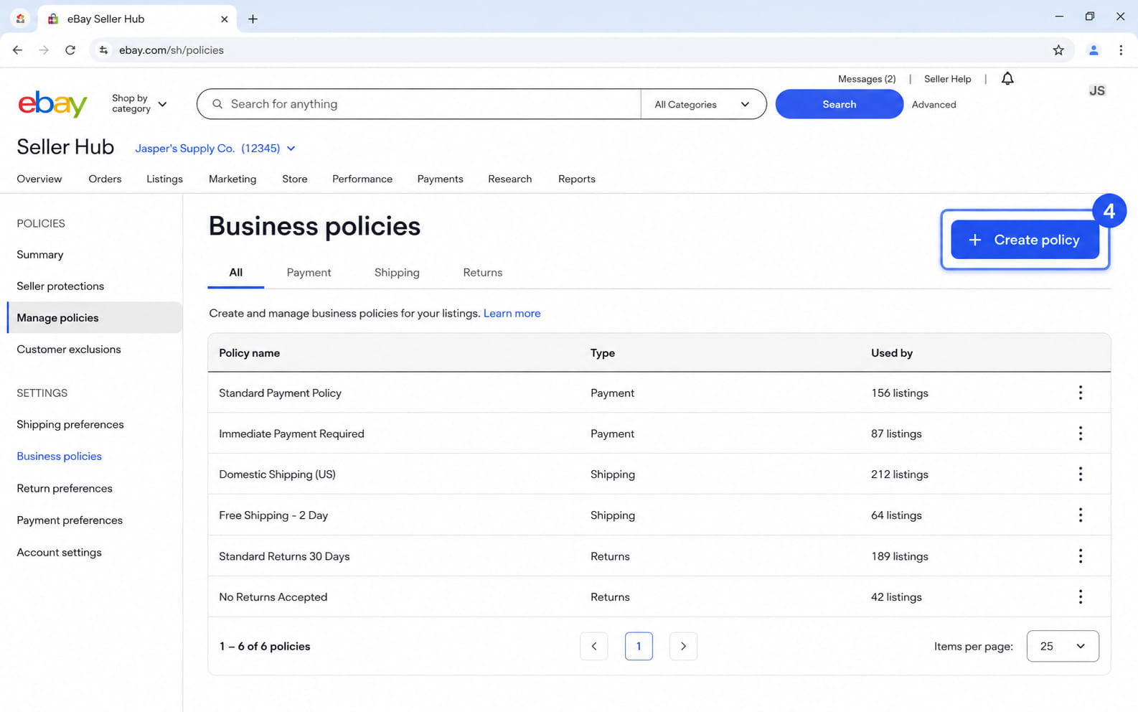Open the Research section
Viewport: 1138px width, 712px height.
tap(510, 179)
